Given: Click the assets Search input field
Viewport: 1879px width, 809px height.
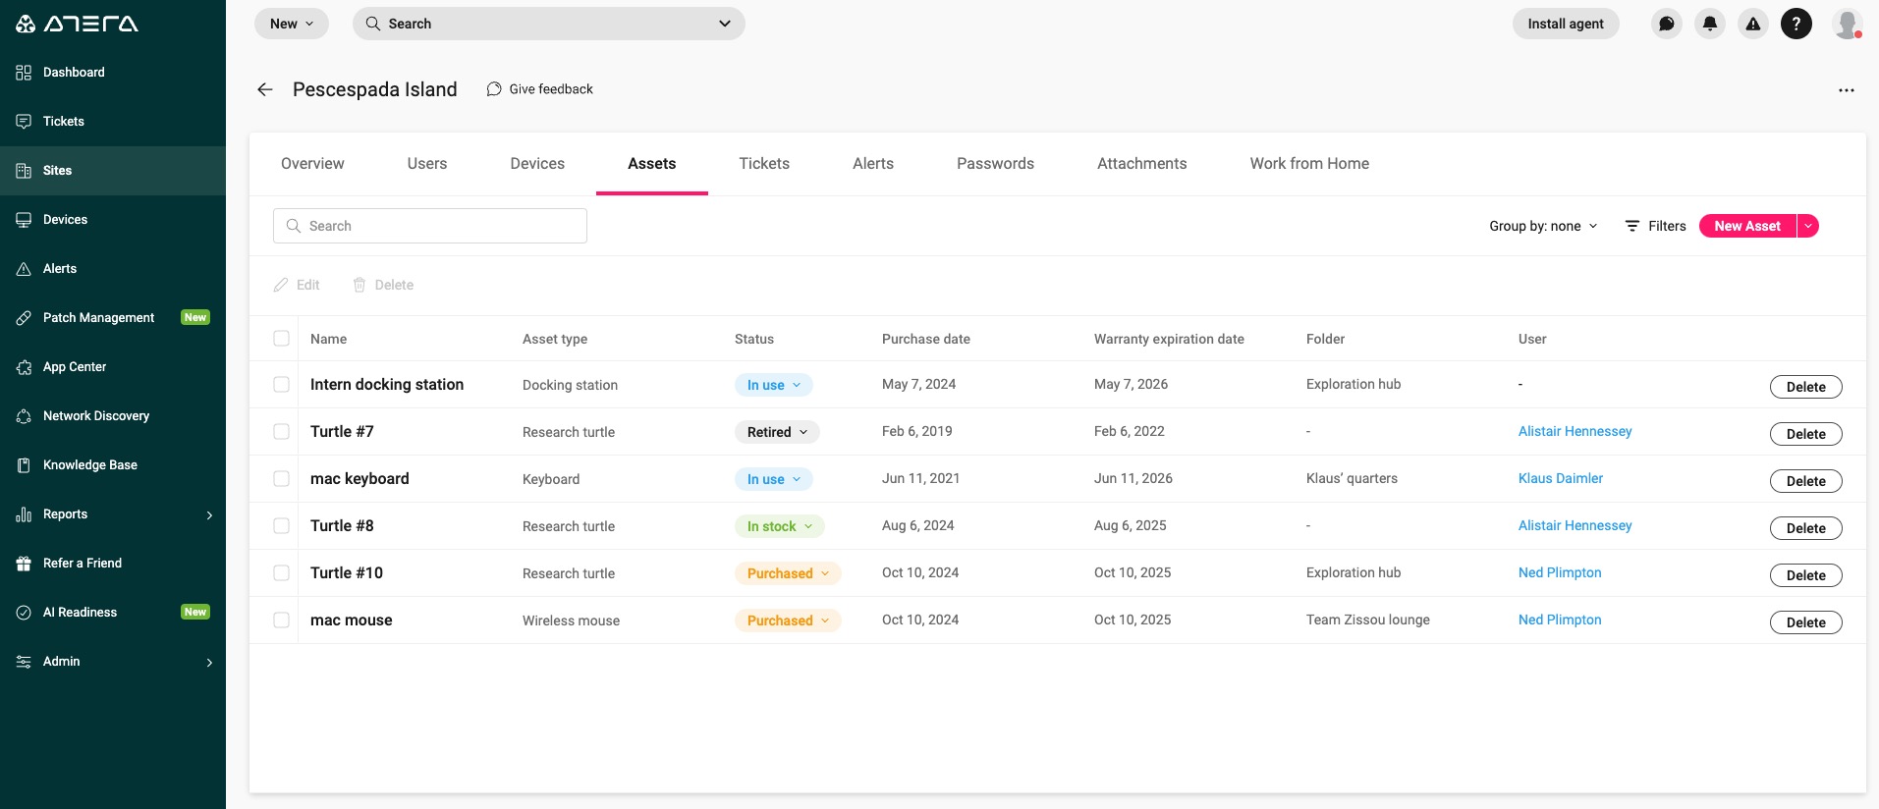Looking at the screenshot, I should (x=430, y=226).
